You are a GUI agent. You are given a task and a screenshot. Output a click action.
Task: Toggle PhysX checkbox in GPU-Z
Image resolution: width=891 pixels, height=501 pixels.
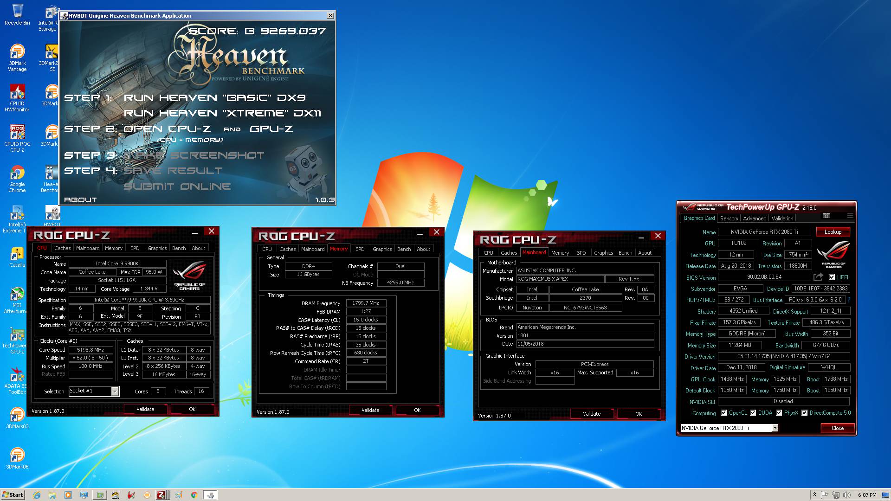(x=779, y=413)
